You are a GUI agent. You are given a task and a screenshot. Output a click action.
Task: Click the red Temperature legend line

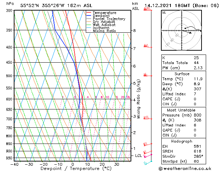pos(89,13)
